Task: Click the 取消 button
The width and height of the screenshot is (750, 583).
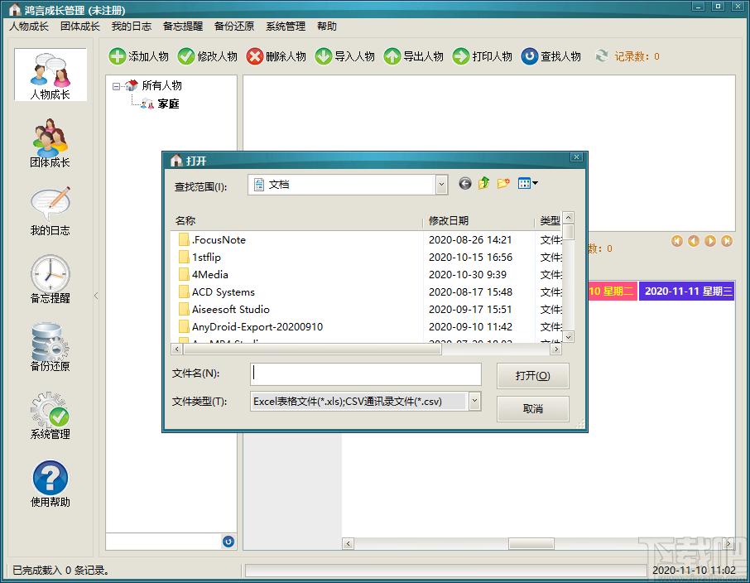Action: (533, 409)
